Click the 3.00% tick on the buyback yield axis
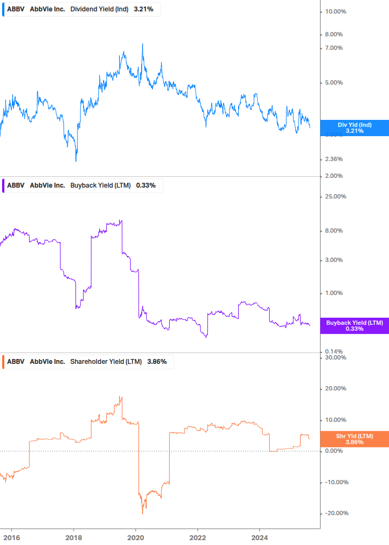 [334, 260]
